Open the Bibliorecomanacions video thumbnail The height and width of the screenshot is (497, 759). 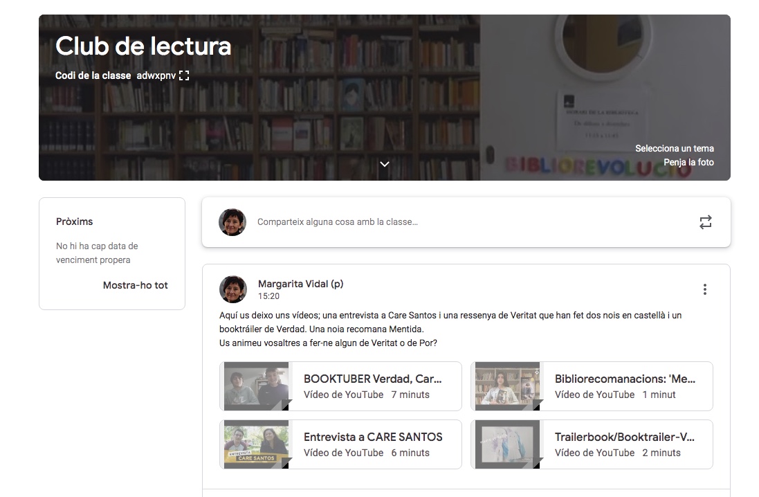(507, 386)
